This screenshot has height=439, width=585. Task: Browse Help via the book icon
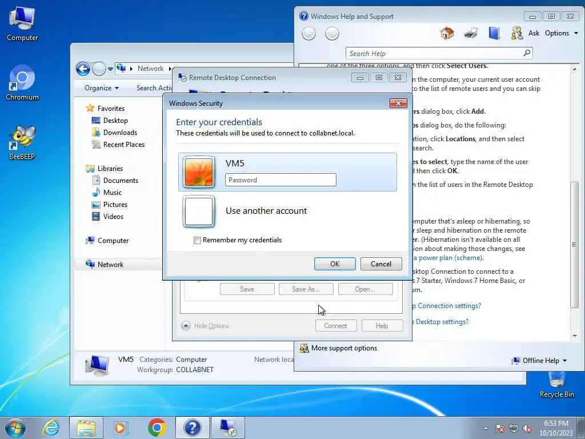494,33
